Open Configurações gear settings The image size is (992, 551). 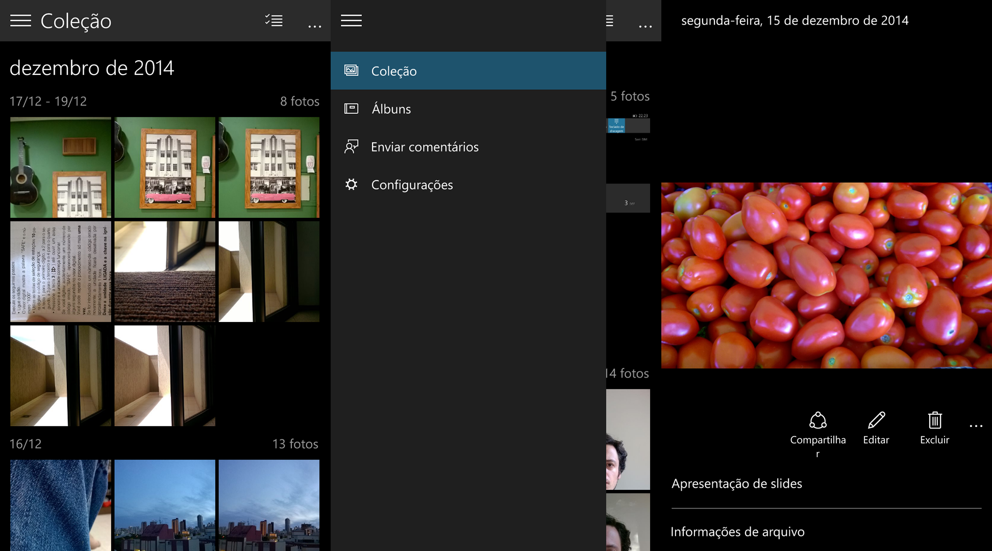[351, 185]
